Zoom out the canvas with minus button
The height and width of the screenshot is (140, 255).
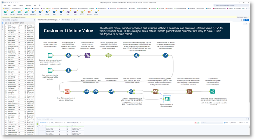click(244, 24)
